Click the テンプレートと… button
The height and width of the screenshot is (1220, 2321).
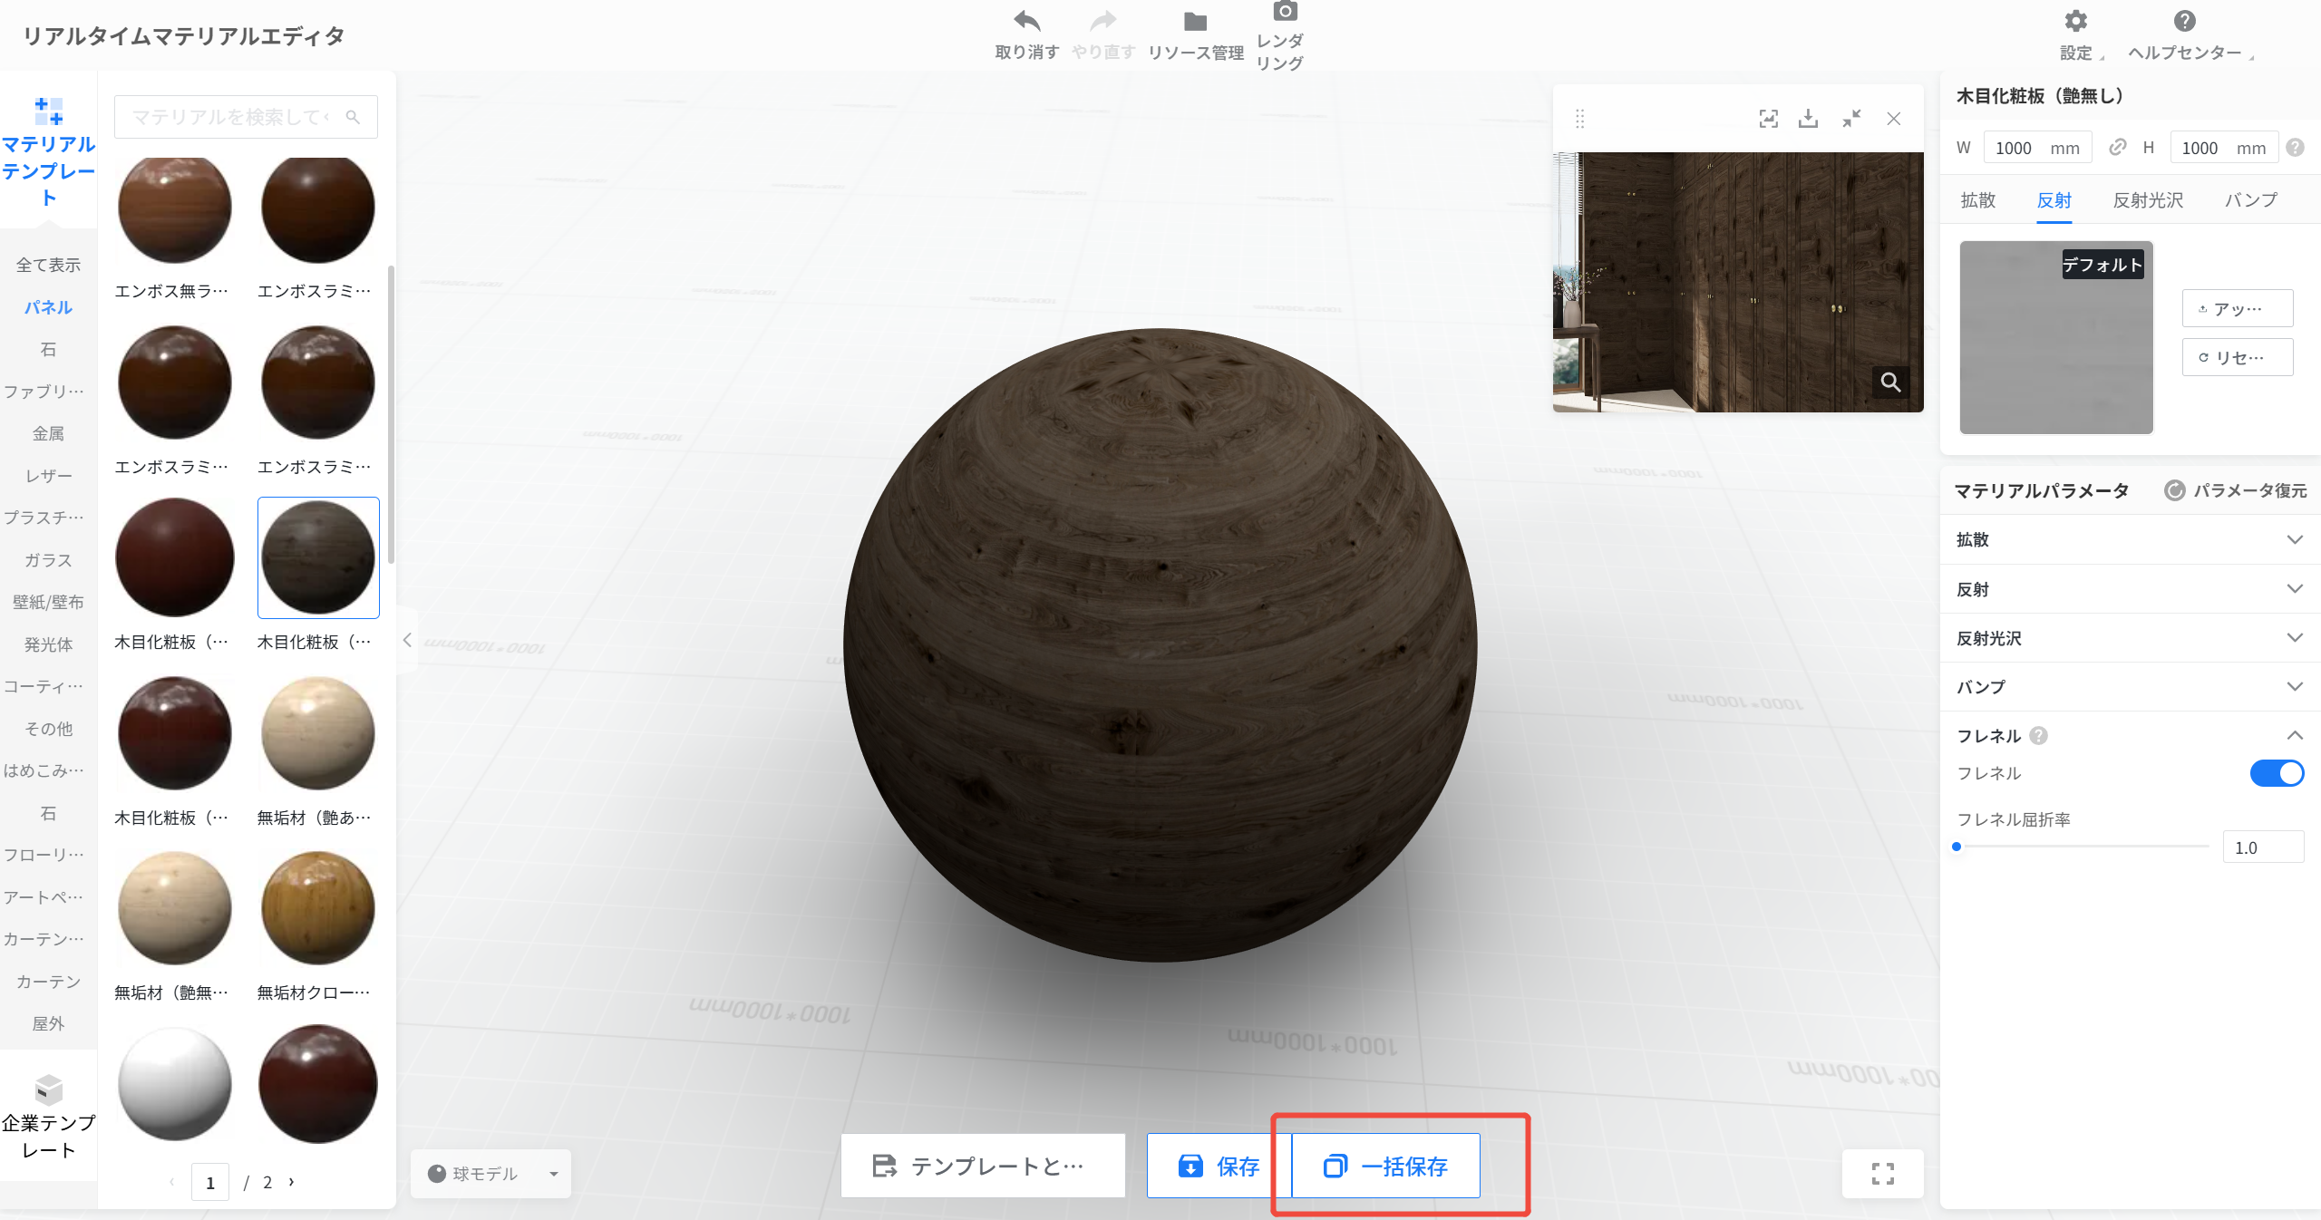983,1166
